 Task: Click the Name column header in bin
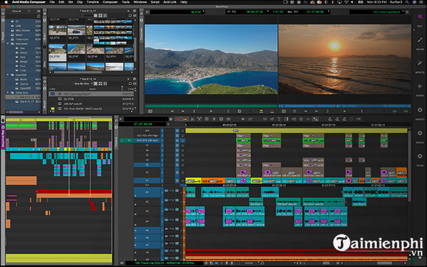(92, 89)
